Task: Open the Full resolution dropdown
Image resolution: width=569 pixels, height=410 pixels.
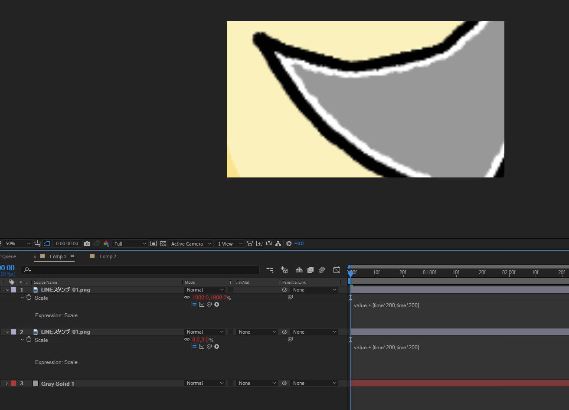Action: click(x=130, y=244)
